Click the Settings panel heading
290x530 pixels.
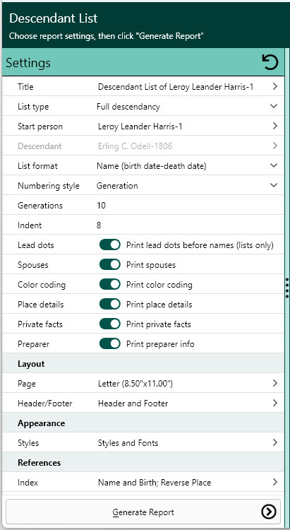pyautogui.click(x=28, y=63)
